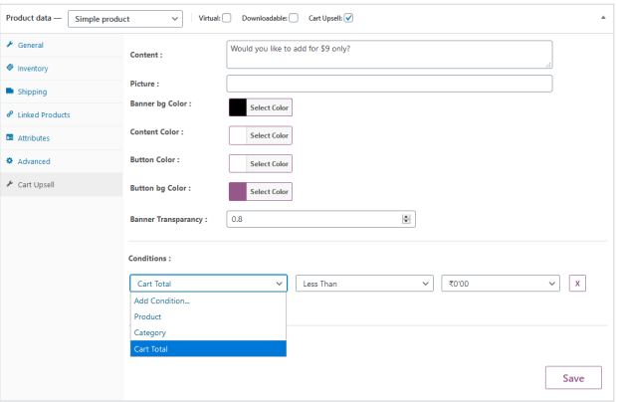The height and width of the screenshot is (402, 617).
Task: Click the white Content Color swatch
Action: click(238, 135)
